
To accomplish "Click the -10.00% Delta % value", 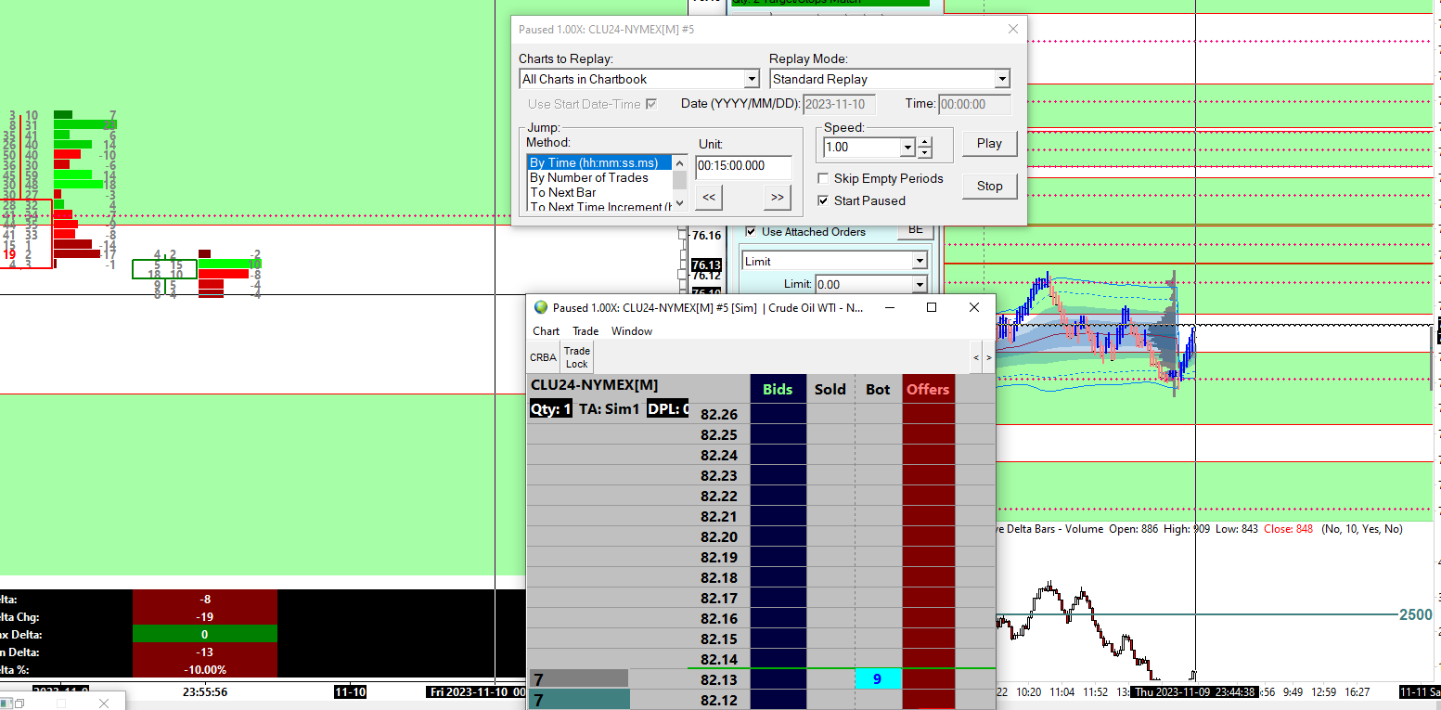I will tap(205, 670).
